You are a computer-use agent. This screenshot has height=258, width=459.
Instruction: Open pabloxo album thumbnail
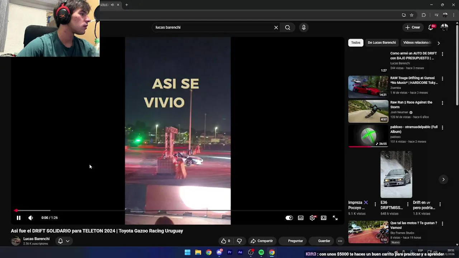[368, 136]
